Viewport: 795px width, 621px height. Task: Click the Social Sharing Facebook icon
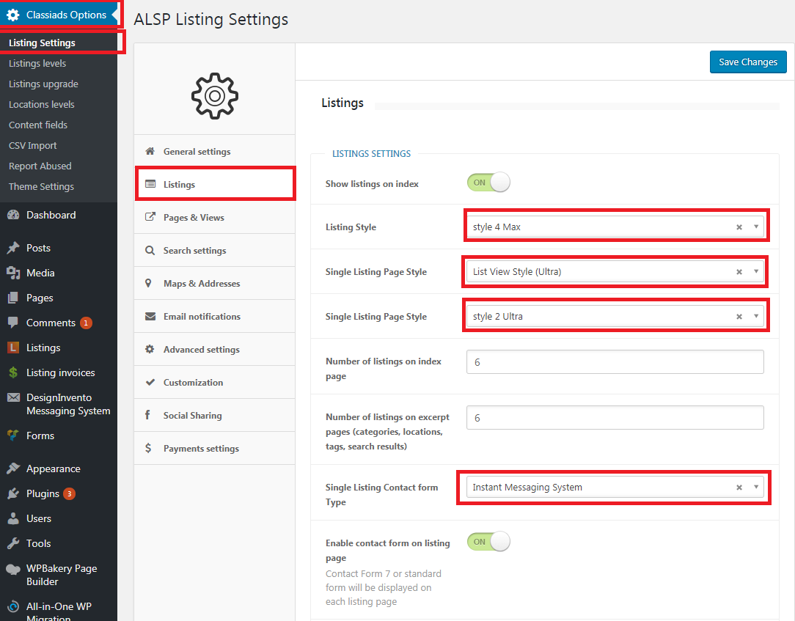click(x=147, y=415)
